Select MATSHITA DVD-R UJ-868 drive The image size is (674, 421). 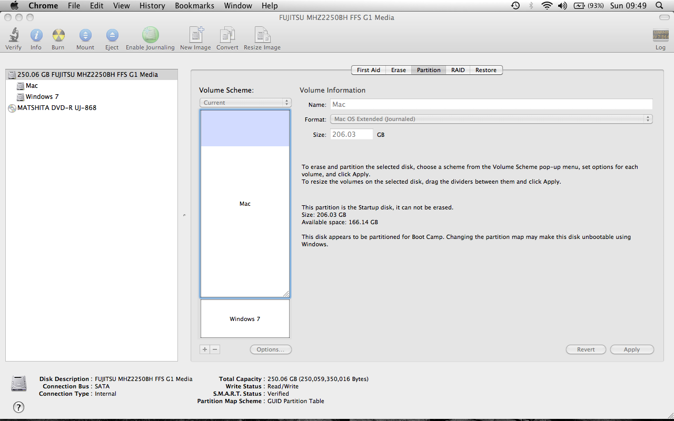click(x=92, y=108)
